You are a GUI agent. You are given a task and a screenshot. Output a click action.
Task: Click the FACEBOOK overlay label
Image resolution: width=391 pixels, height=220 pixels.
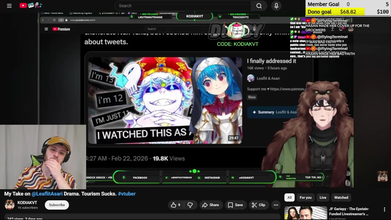click(140, 178)
